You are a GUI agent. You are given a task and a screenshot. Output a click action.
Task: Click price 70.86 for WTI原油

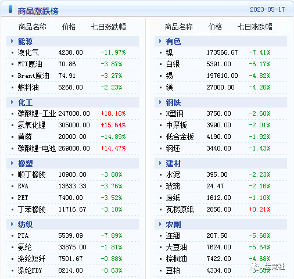(x=67, y=64)
